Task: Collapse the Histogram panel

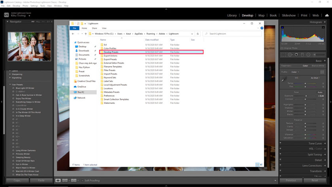Action: (325, 22)
